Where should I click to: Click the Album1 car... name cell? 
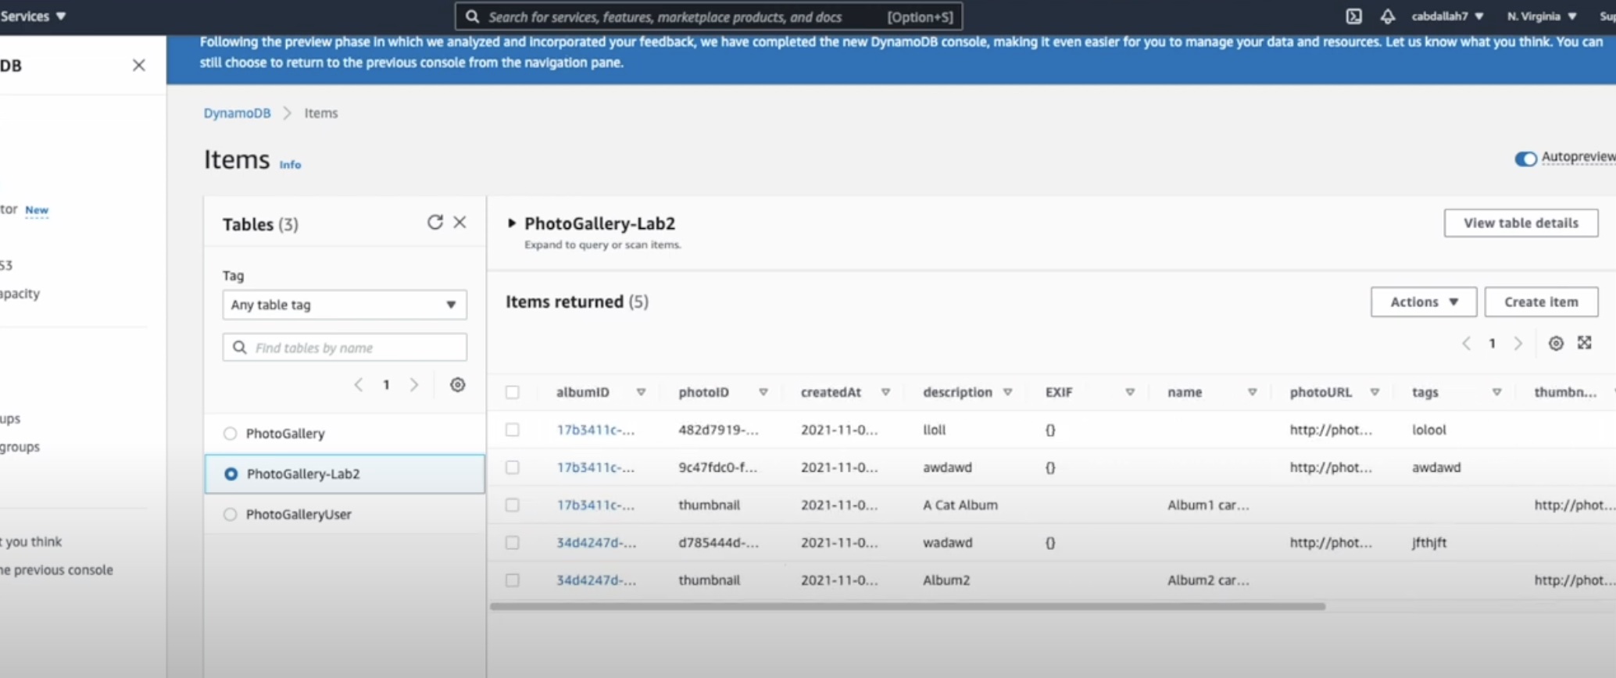click(x=1208, y=505)
